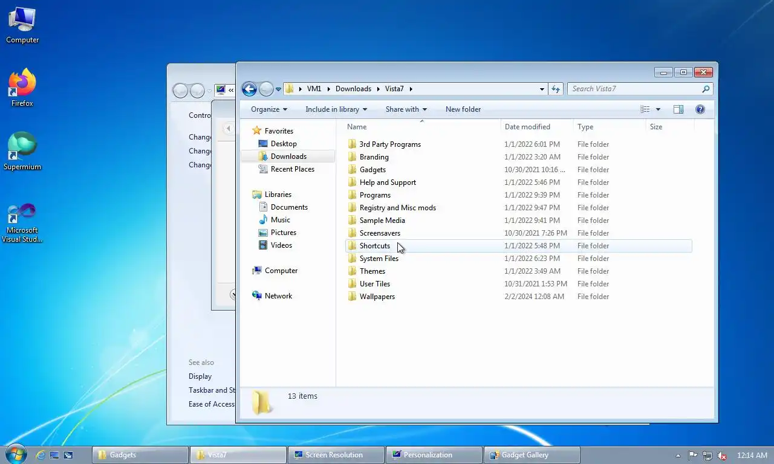
Task: Select Network in the navigation pane
Action: tap(278, 296)
